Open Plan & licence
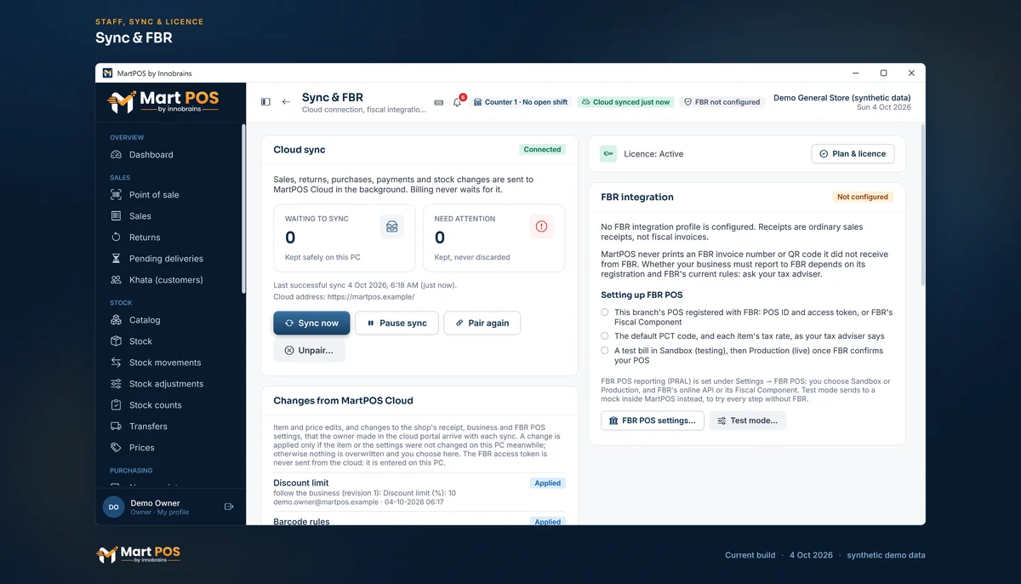Image resolution: width=1021 pixels, height=584 pixels. click(853, 154)
